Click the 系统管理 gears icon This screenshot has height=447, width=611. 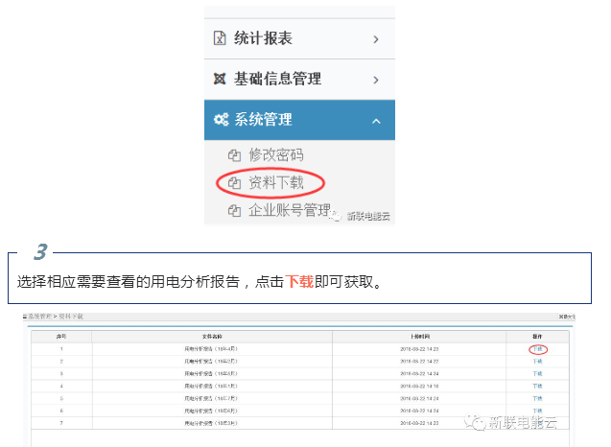coord(221,120)
